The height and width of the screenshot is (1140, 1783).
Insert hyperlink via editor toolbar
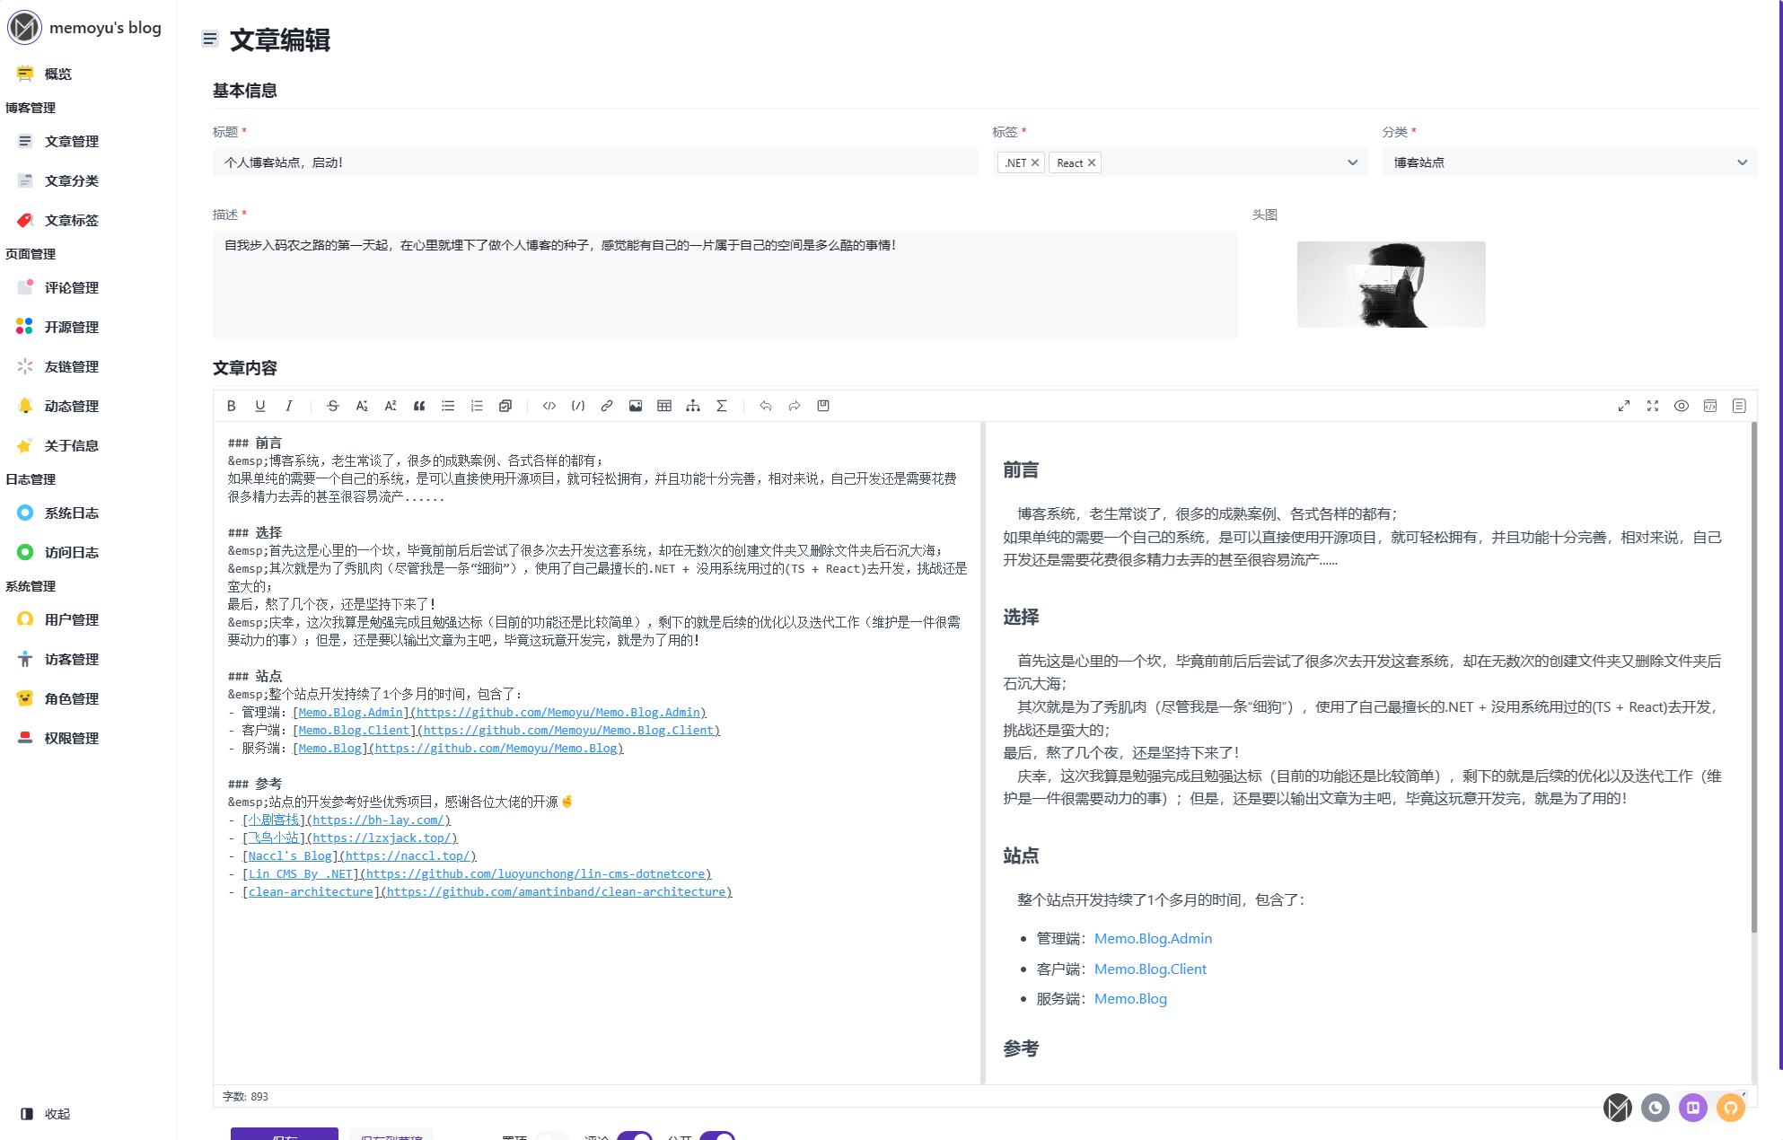[x=607, y=406]
